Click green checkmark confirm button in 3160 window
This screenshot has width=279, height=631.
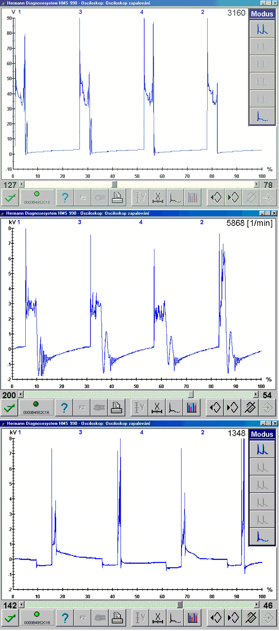point(9,198)
